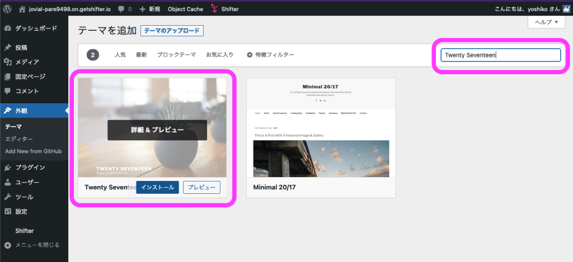Select the ブロックテーマ filter tab
The image size is (573, 262).
click(176, 55)
